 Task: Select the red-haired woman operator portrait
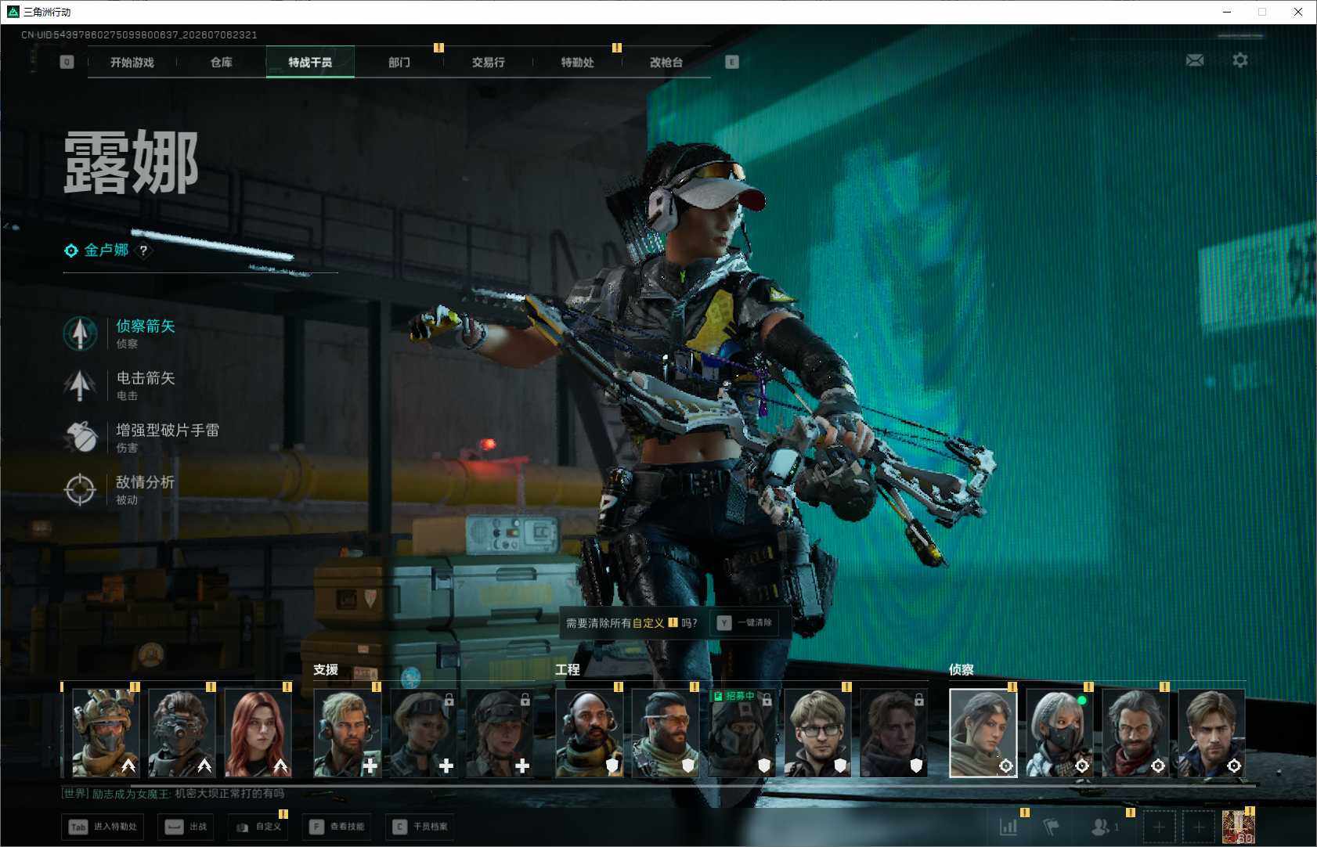point(258,733)
